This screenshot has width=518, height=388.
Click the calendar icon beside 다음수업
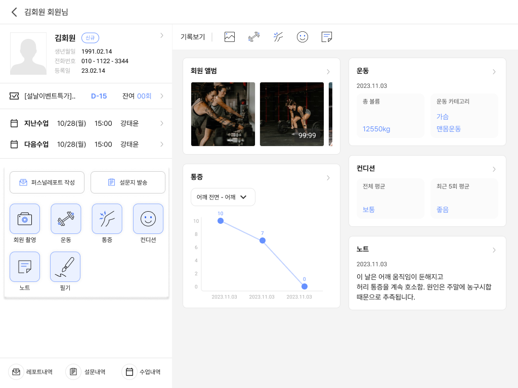point(14,144)
